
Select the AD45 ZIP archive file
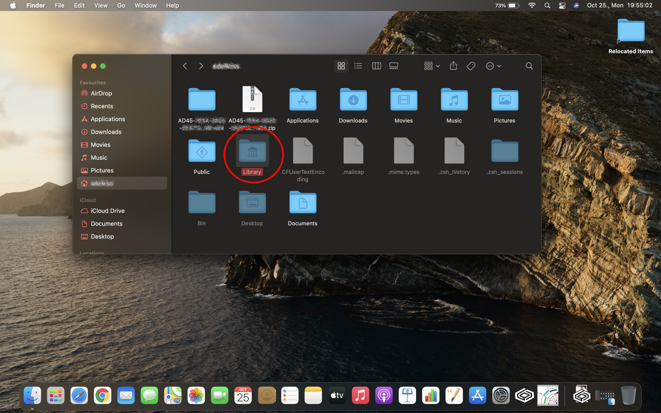click(253, 99)
